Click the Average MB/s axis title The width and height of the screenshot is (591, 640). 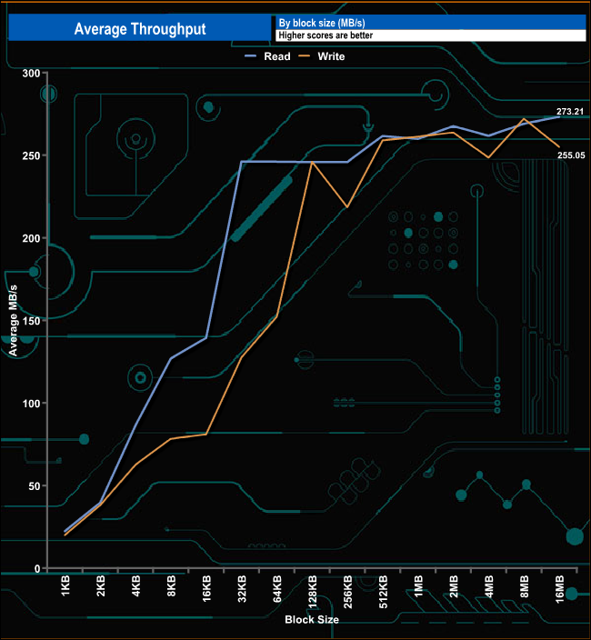pyautogui.click(x=13, y=320)
